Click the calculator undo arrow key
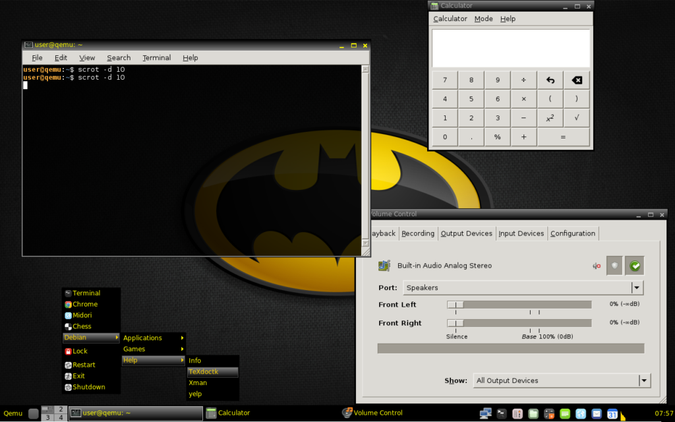 pos(550,80)
